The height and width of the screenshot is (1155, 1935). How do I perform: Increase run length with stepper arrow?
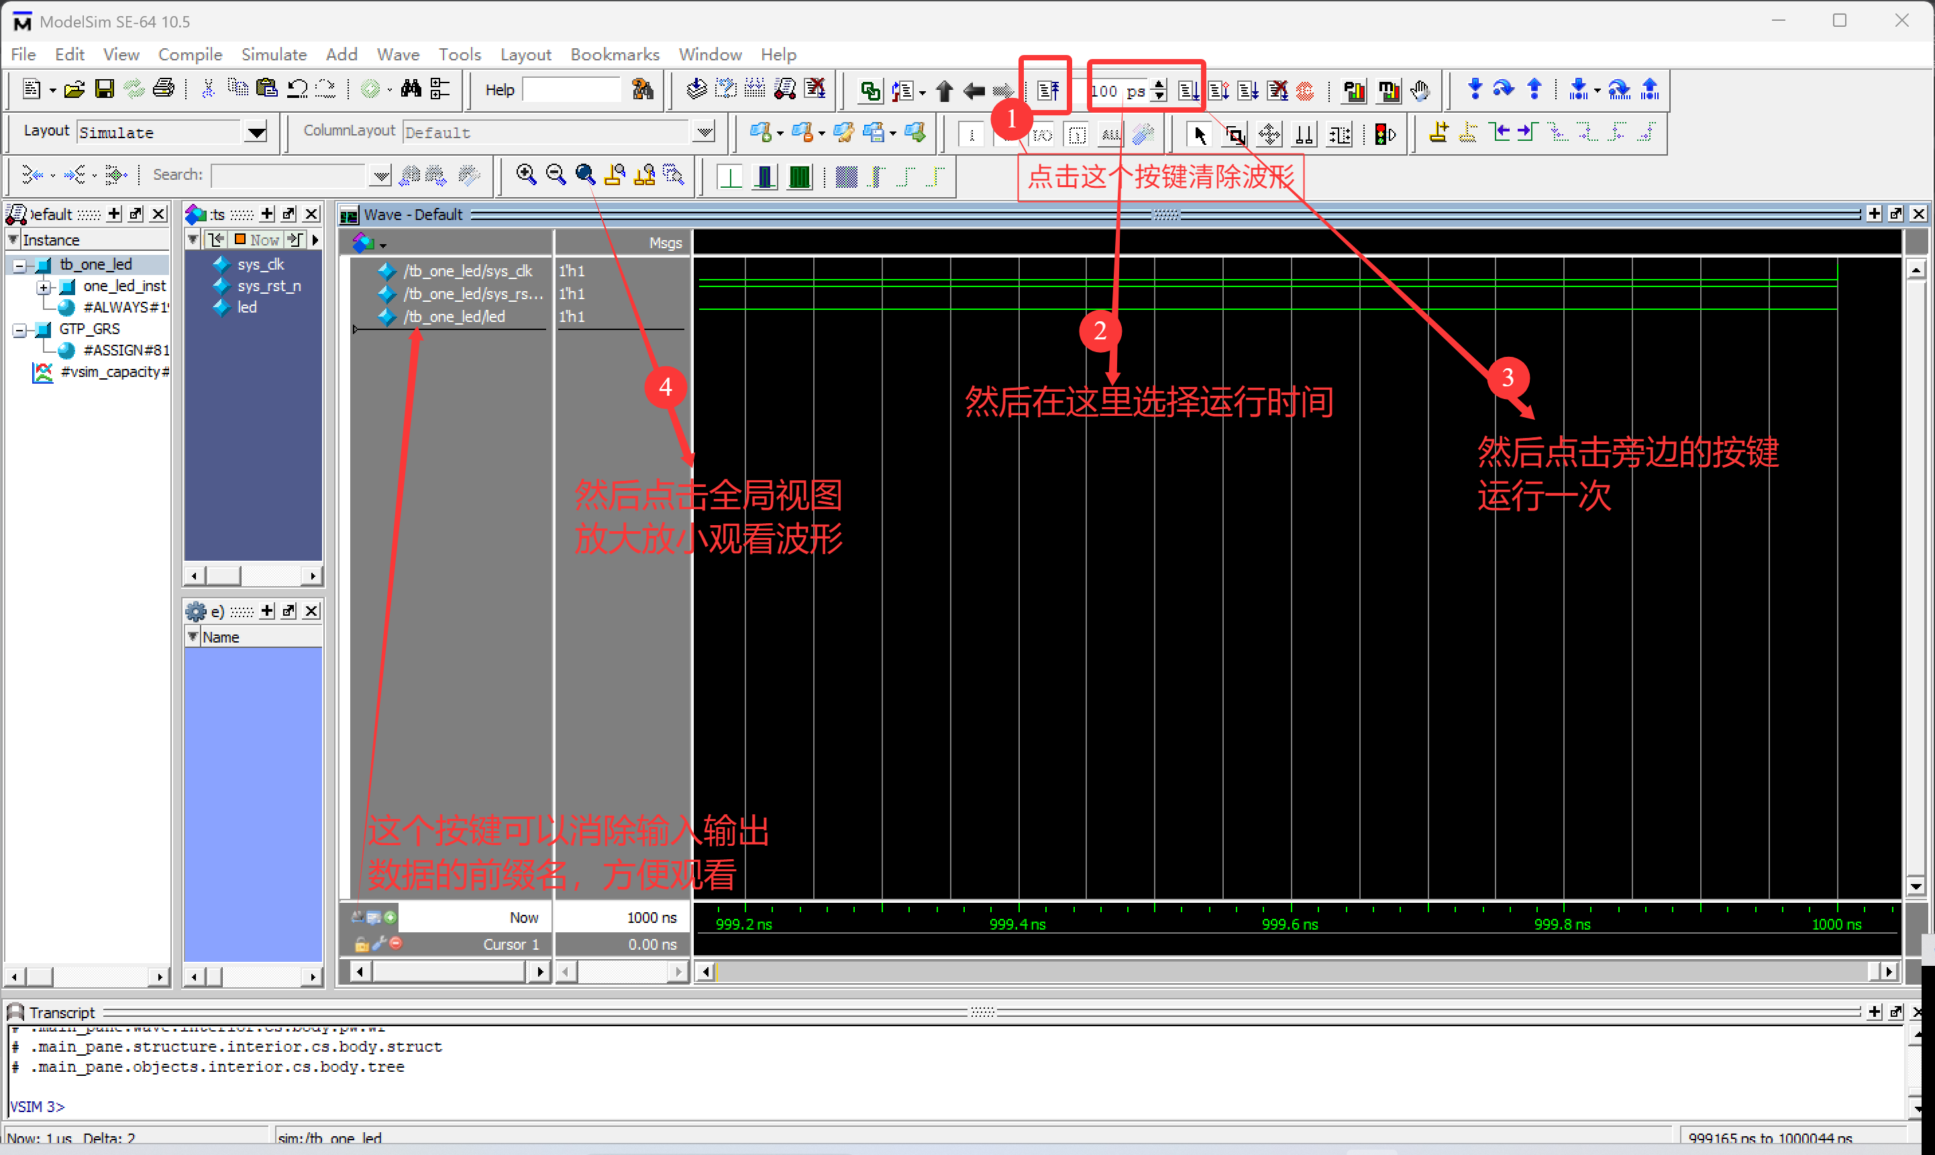pyautogui.click(x=1160, y=85)
